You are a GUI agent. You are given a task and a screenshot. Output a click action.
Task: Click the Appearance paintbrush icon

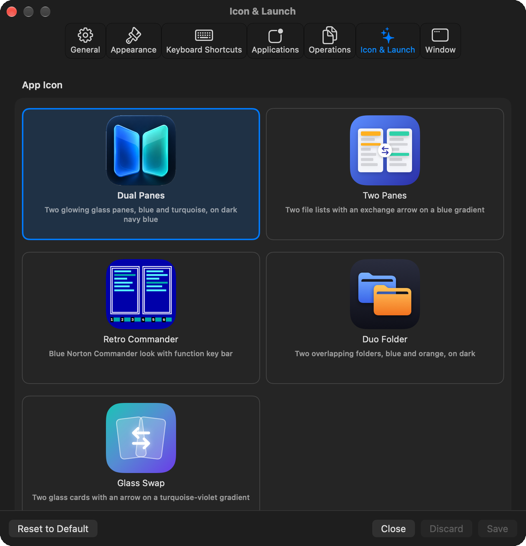133,35
